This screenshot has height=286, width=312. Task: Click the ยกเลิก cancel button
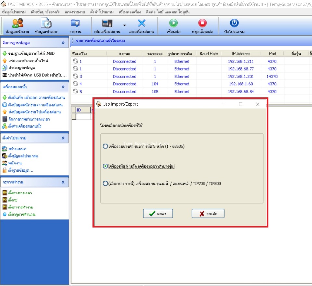pos(208,214)
